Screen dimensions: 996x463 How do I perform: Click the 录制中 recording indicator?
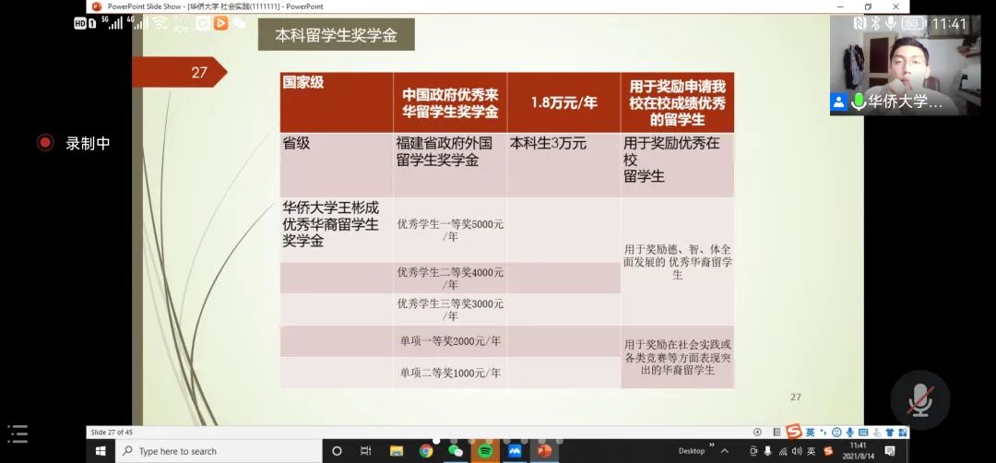point(74,143)
